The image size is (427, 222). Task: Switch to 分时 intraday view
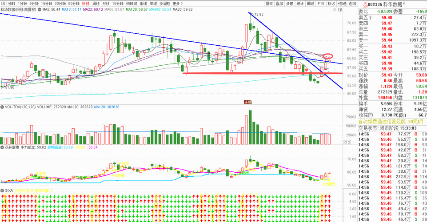coord(11,4)
